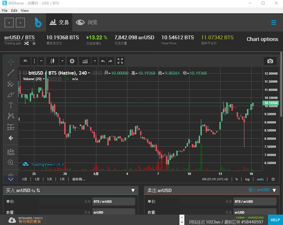The image size is (283, 225).
Task: Open the indicators button
Action: [85, 61]
